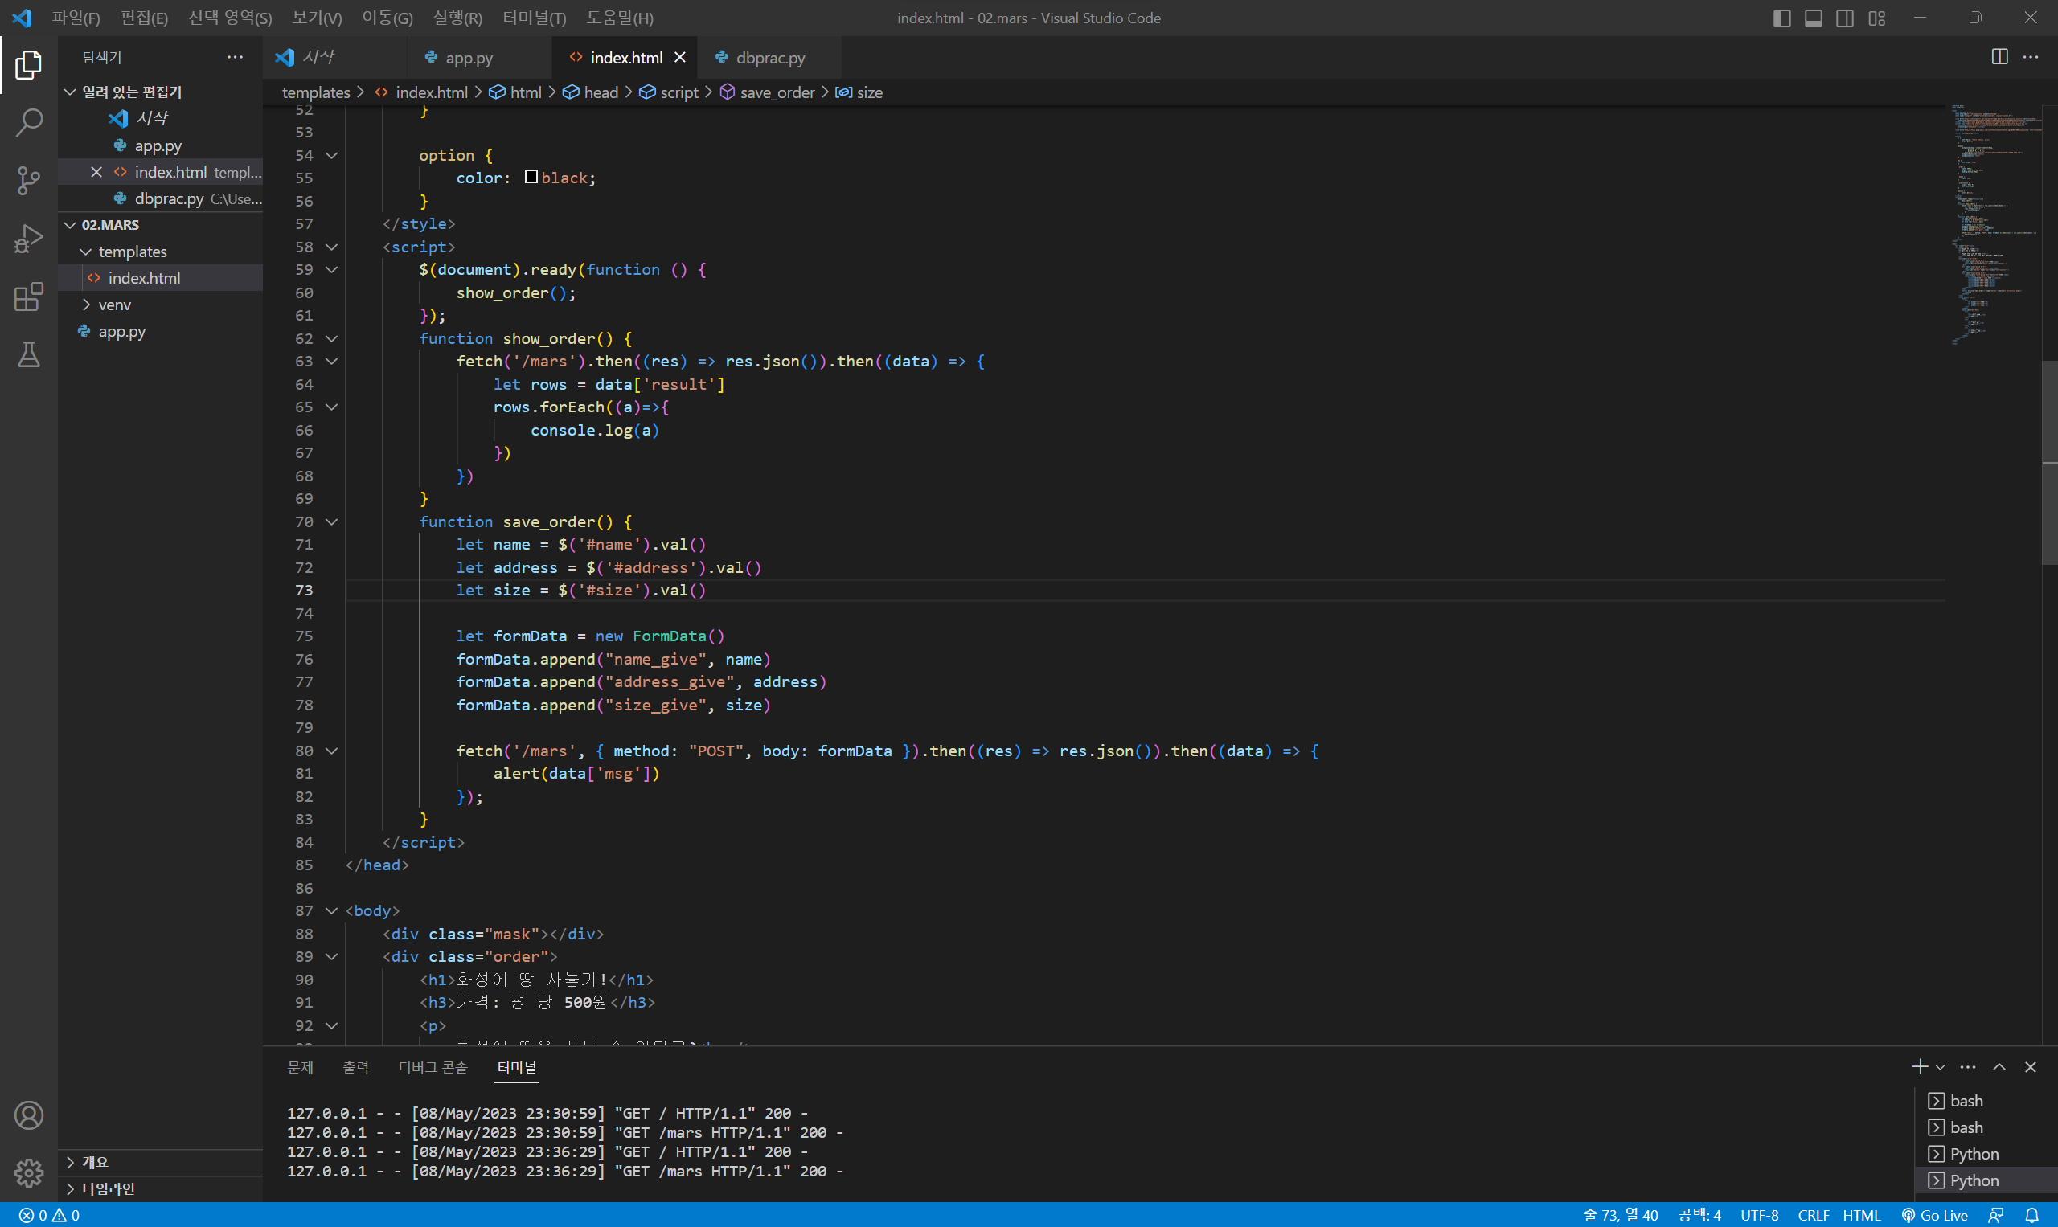This screenshot has height=1227, width=2058.
Task: Open the Terminal menu
Action: tap(535, 18)
